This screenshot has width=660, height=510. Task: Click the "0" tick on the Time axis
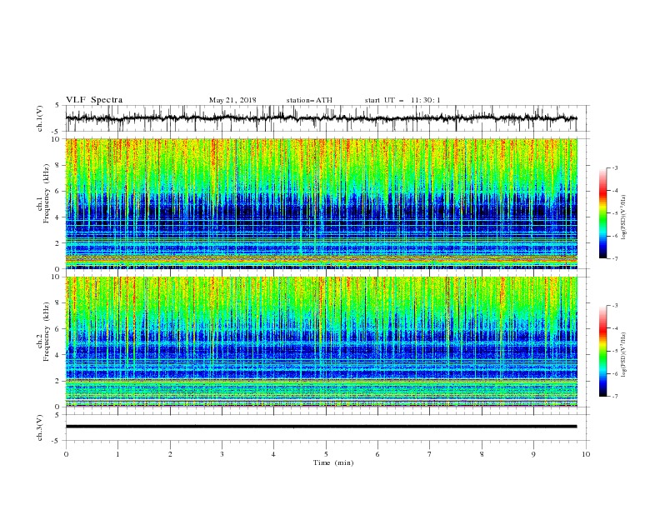pyautogui.click(x=66, y=454)
